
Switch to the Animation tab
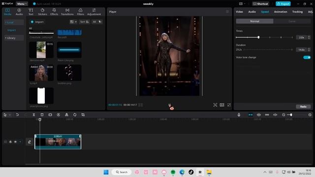pos(281,12)
